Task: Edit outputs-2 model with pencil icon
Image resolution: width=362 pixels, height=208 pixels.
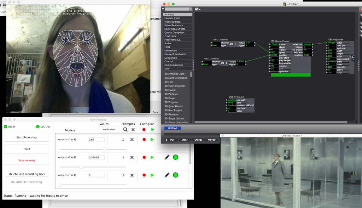Action: pyautogui.click(x=167, y=157)
